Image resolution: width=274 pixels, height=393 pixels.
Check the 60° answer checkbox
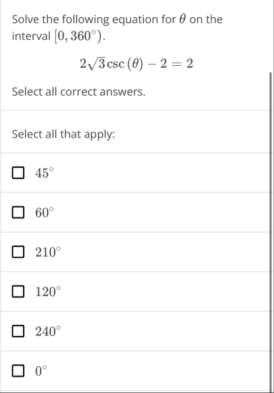[17, 212]
